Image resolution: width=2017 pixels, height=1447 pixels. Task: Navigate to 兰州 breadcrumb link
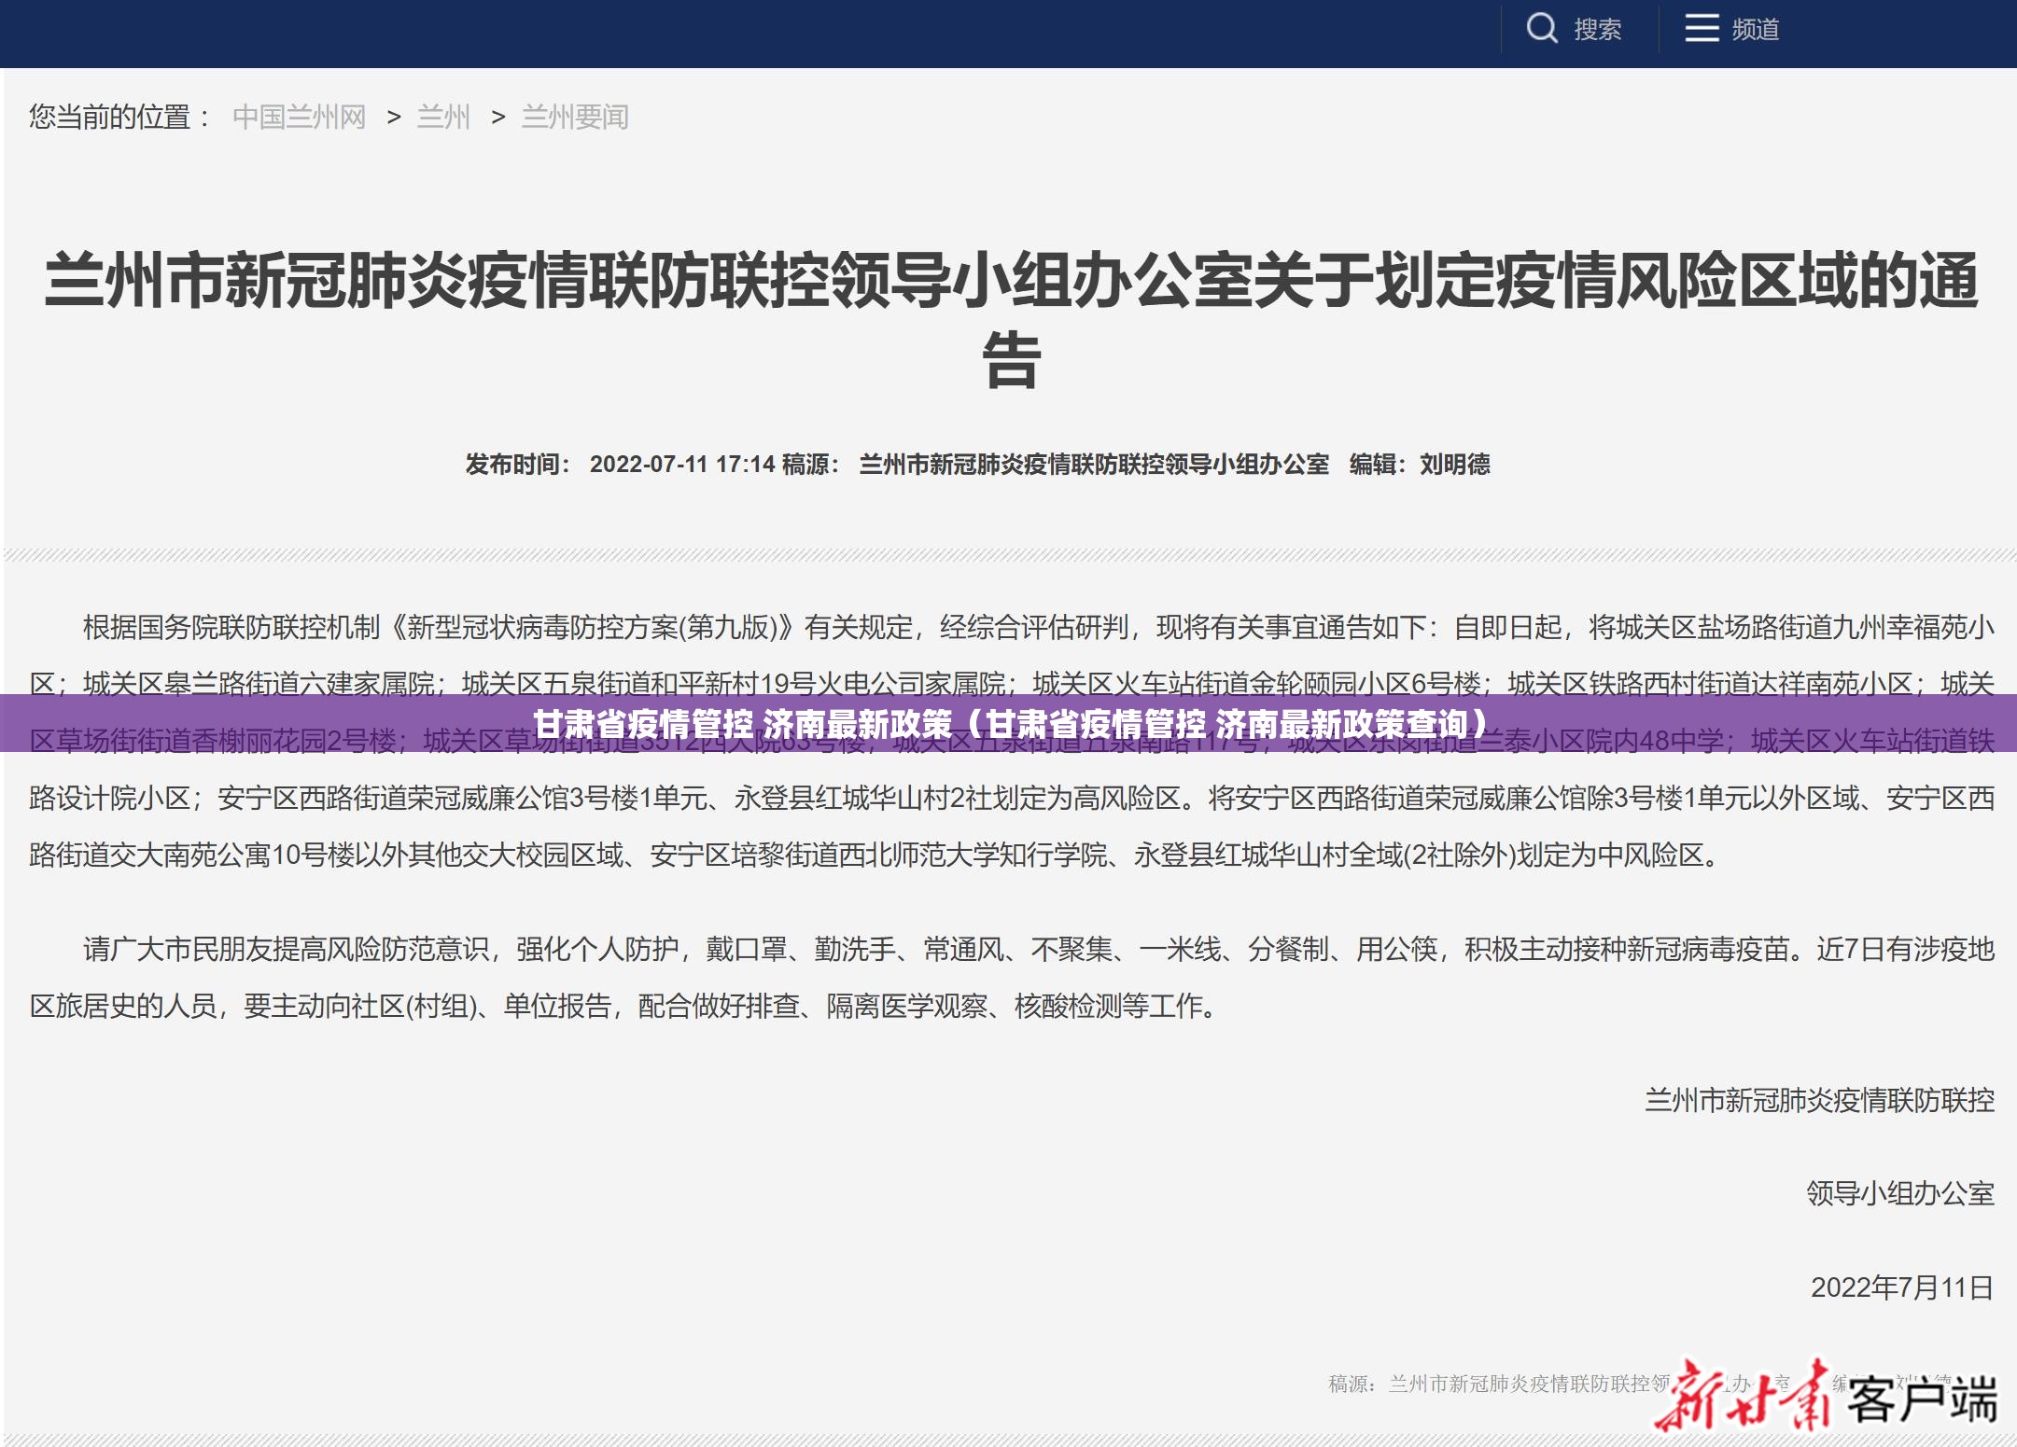pyautogui.click(x=443, y=118)
